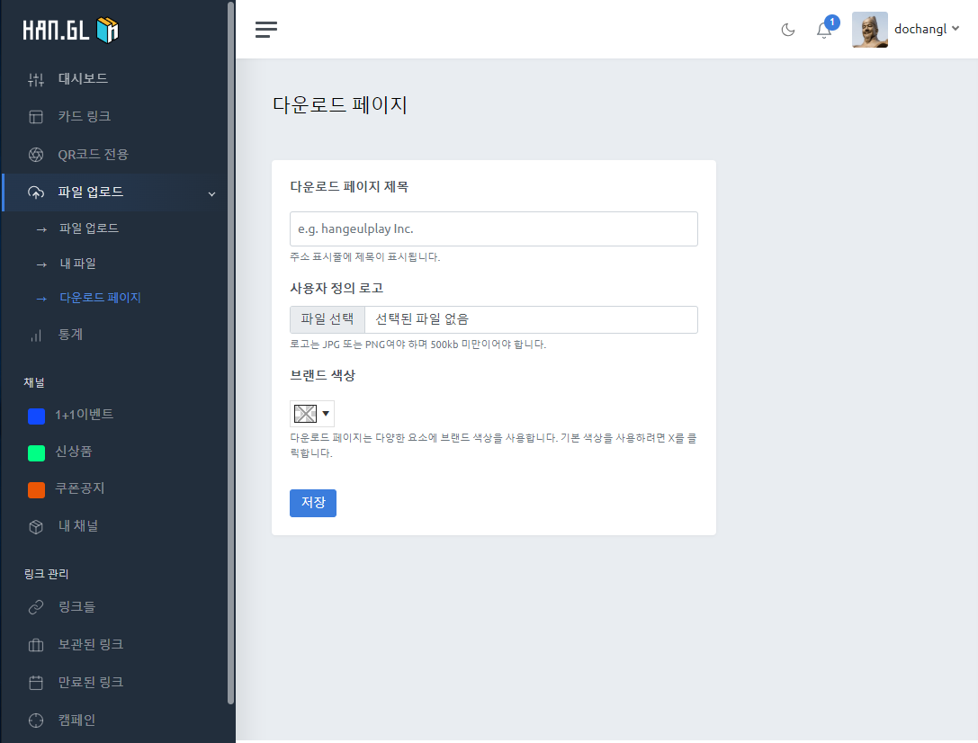
Task: Click the 채널 section heading
Action: 34,382
